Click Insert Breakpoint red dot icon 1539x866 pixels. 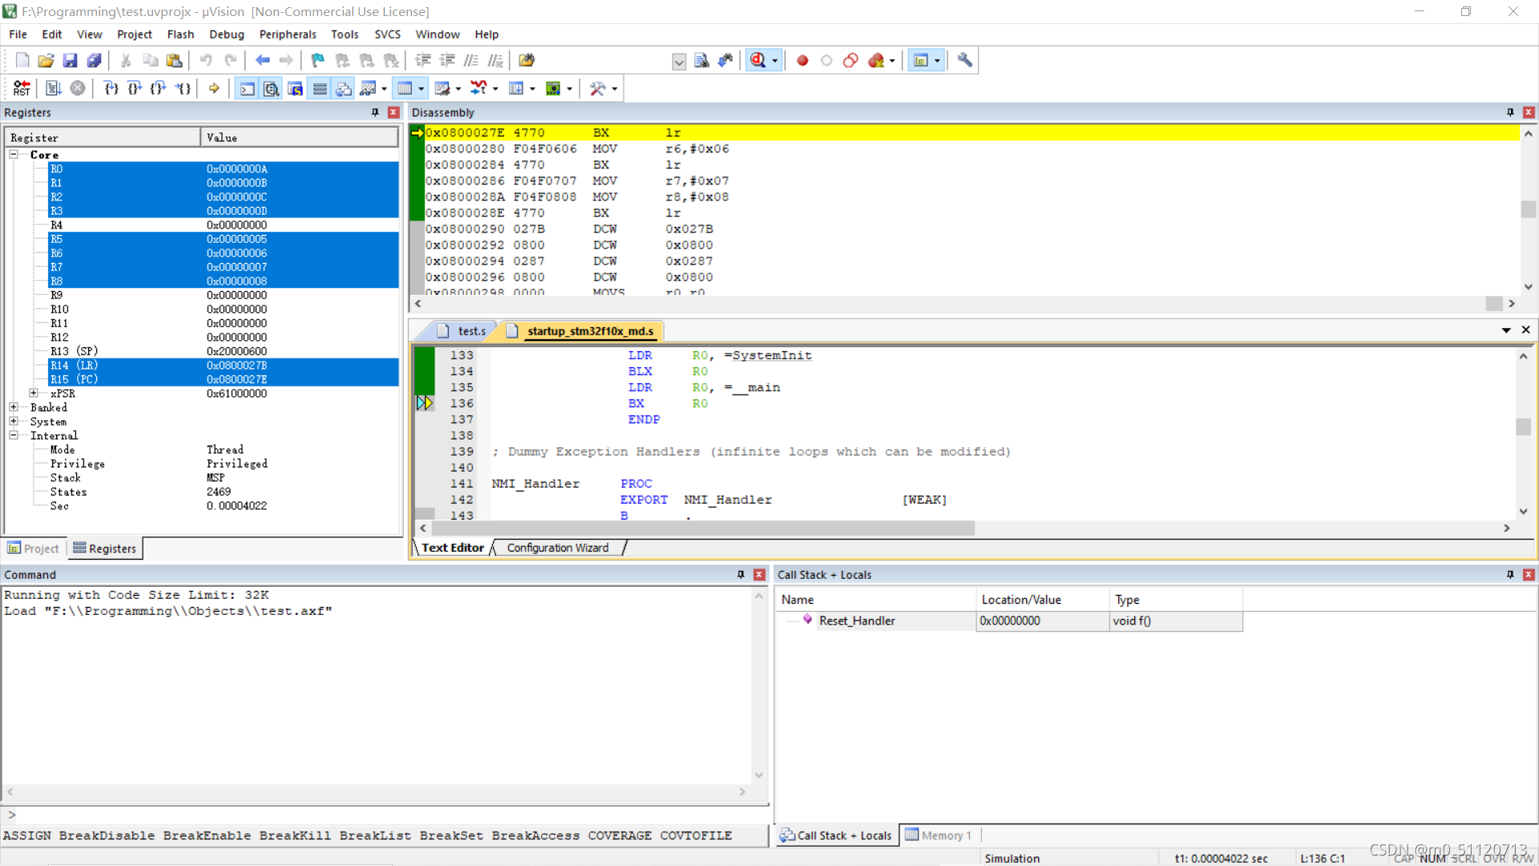click(802, 60)
